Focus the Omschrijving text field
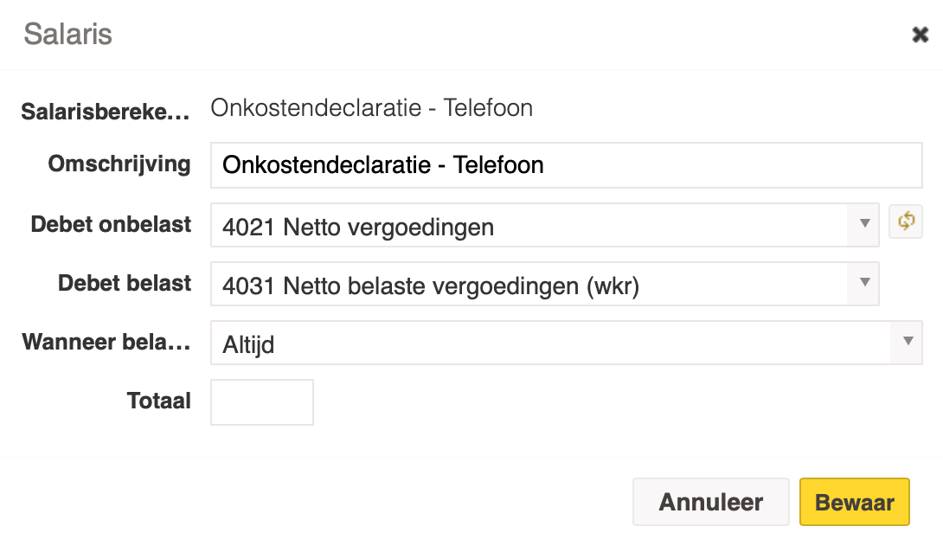Screen dimensions: 943x552 [x=566, y=165]
